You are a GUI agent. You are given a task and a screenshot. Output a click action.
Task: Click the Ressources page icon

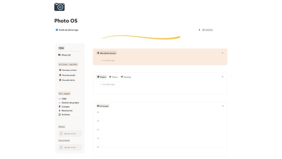(x=60, y=110)
